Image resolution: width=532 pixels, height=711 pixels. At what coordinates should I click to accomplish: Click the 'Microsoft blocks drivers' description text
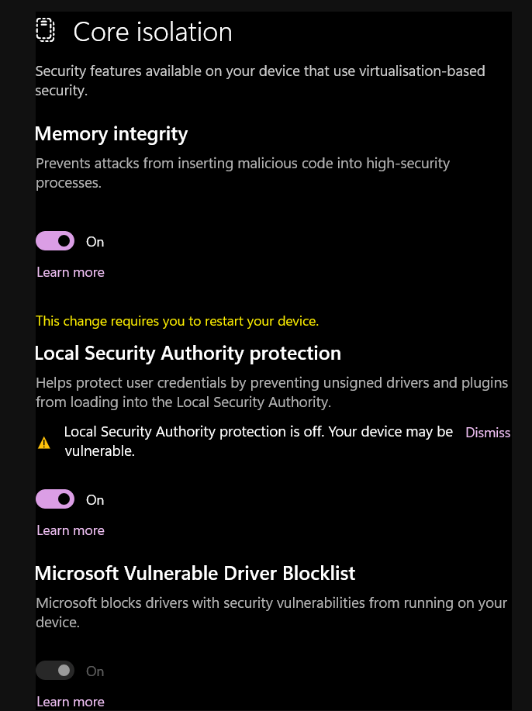(271, 612)
